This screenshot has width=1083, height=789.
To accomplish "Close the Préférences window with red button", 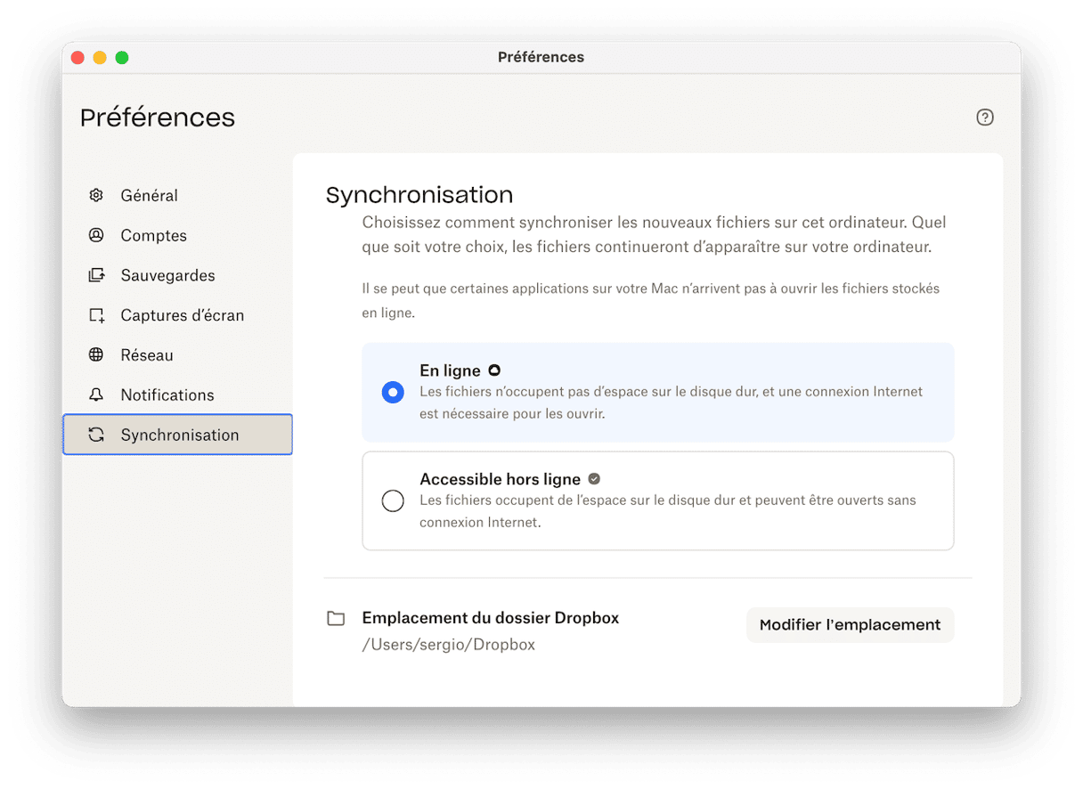I will [77, 58].
